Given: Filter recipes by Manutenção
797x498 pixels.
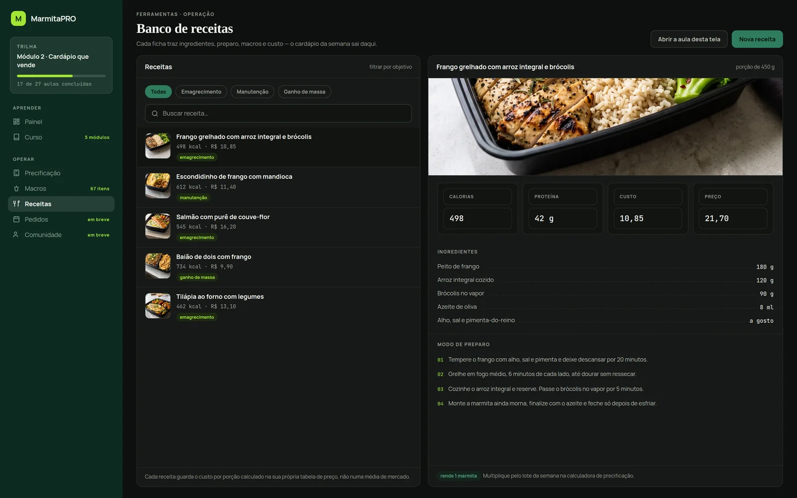Looking at the screenshot, I should pos(253,92).
